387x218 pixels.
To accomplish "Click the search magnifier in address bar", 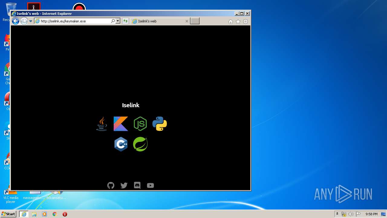I will point(113,21).
